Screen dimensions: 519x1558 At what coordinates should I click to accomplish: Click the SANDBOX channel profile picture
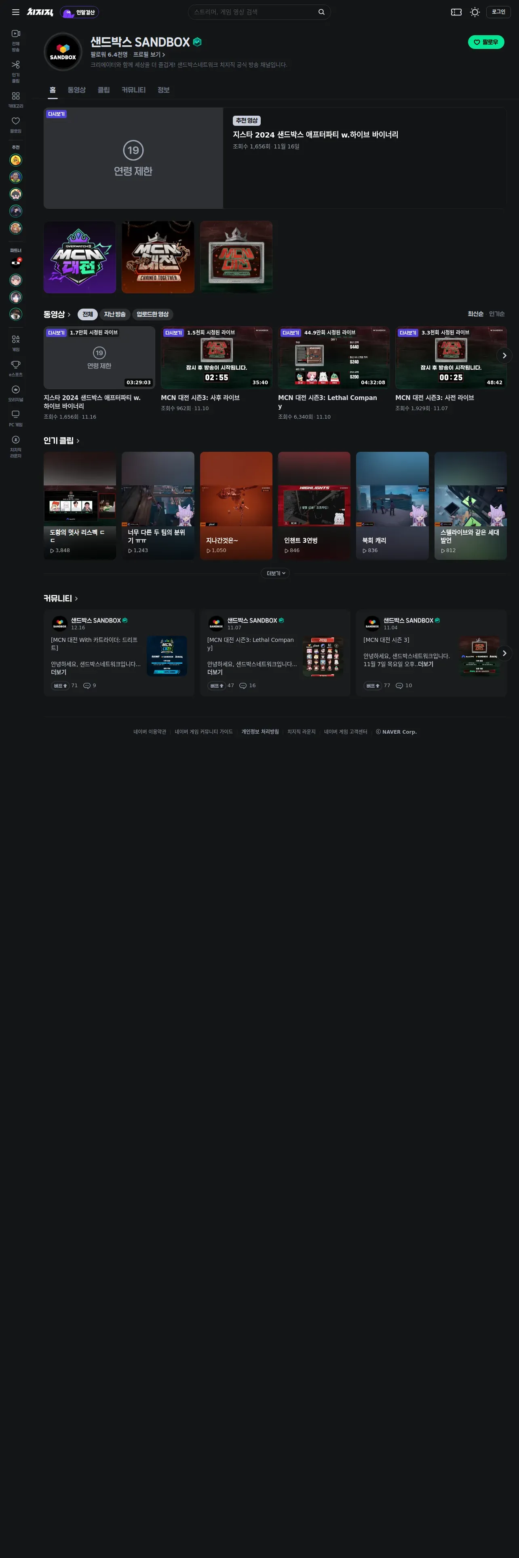[63, 52]
